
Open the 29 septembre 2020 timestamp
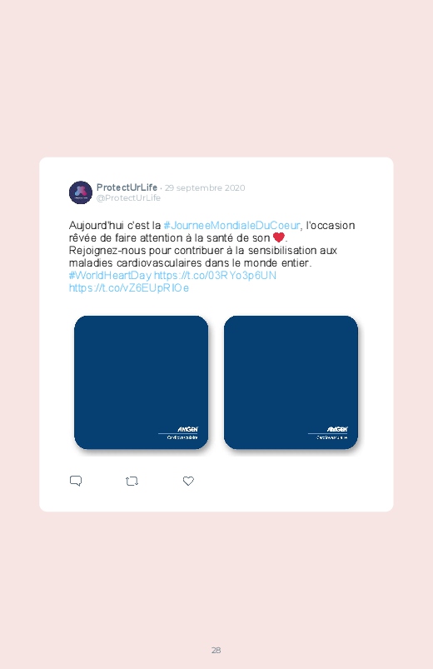coord(205,187)
